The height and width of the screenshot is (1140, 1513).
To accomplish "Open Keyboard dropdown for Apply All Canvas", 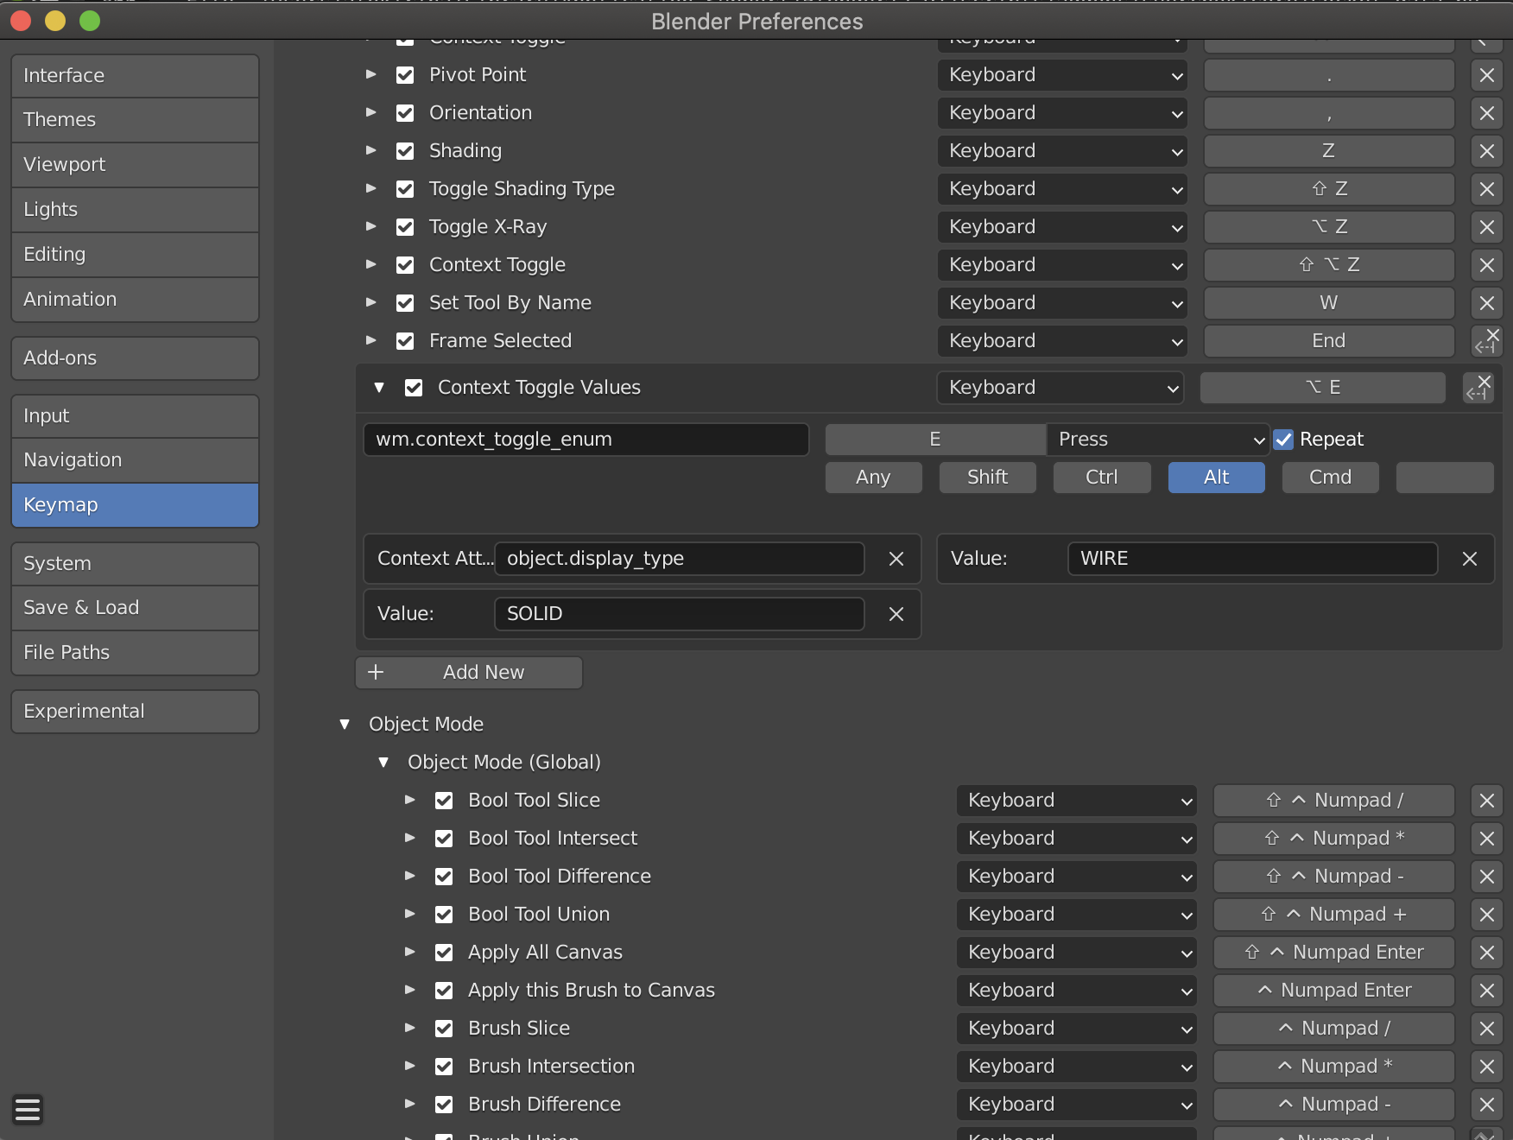I will tap(1076, 953).
